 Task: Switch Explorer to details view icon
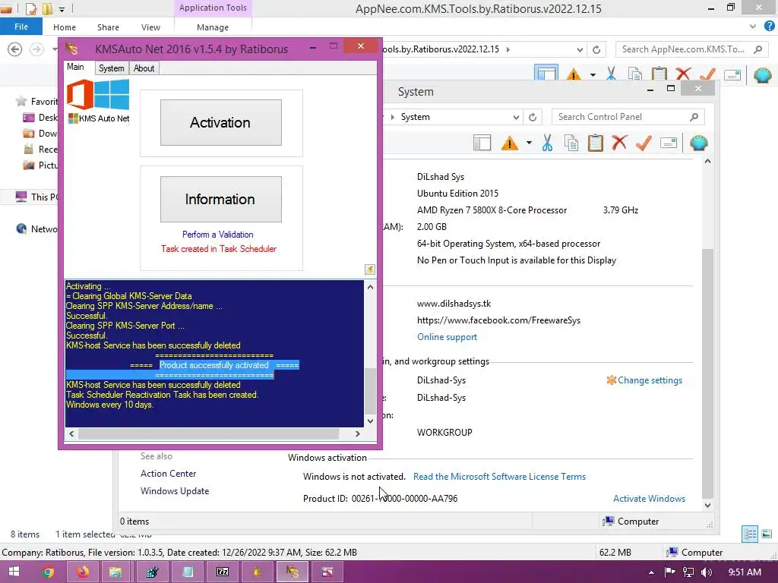(x=750, y=534)
